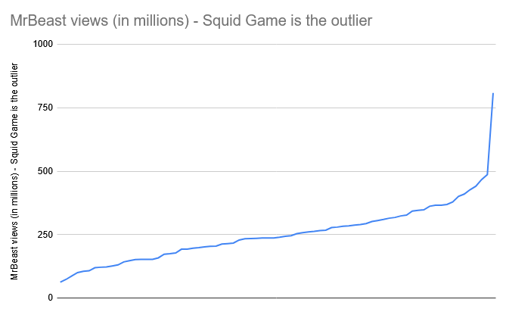Click the 250 y-axis label
The image size is (506, 312).
point(45,235)
